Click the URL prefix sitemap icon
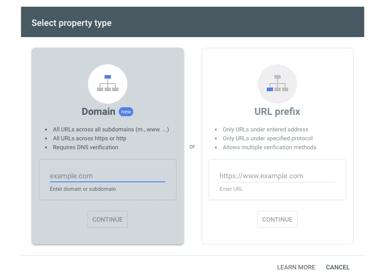The height and width of the screenshot is (273, 387). pyautogui.click(x=277, y=85)
